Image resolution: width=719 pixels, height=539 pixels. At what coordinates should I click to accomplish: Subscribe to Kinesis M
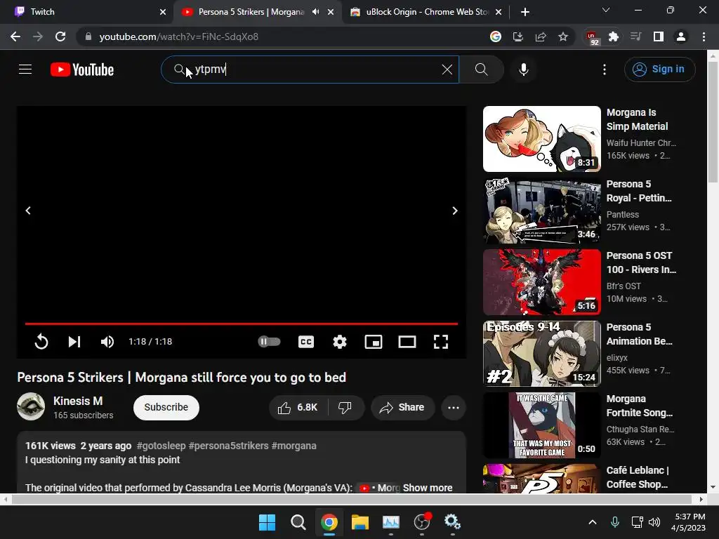(166, 408)
